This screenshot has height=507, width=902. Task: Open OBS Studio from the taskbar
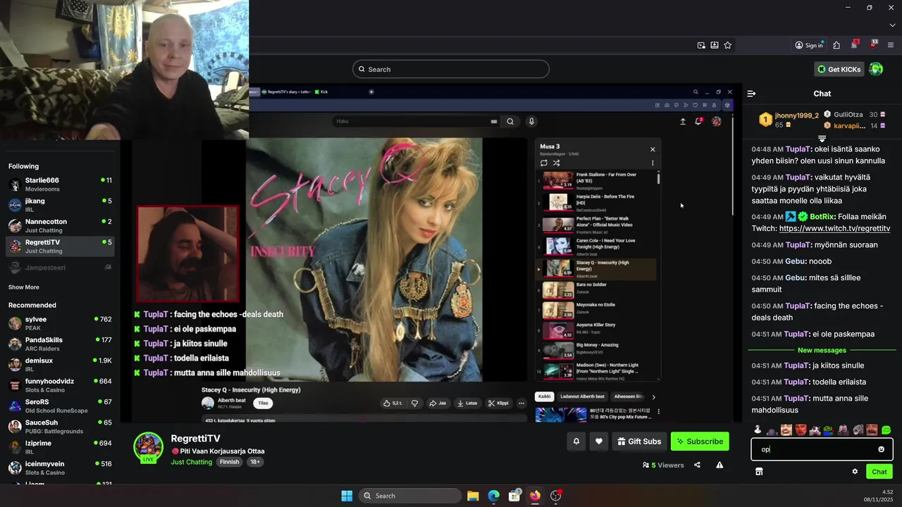[x=555, y=496]
